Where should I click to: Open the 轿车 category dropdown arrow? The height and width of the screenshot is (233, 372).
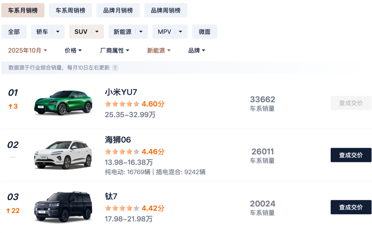(x=58, y=32)
